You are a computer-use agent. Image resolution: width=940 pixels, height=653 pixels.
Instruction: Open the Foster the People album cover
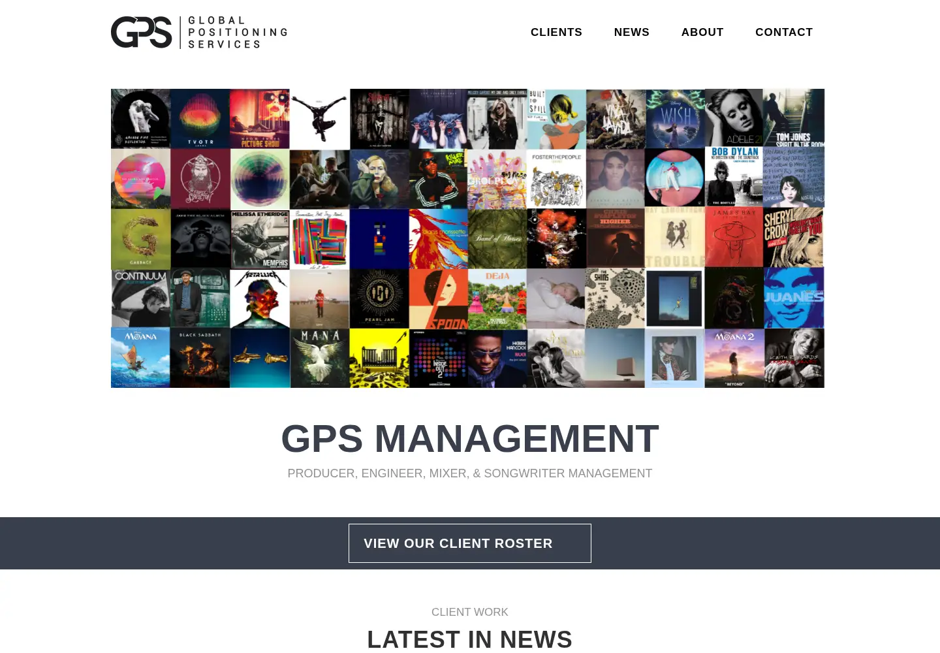(x=556, y=178)
